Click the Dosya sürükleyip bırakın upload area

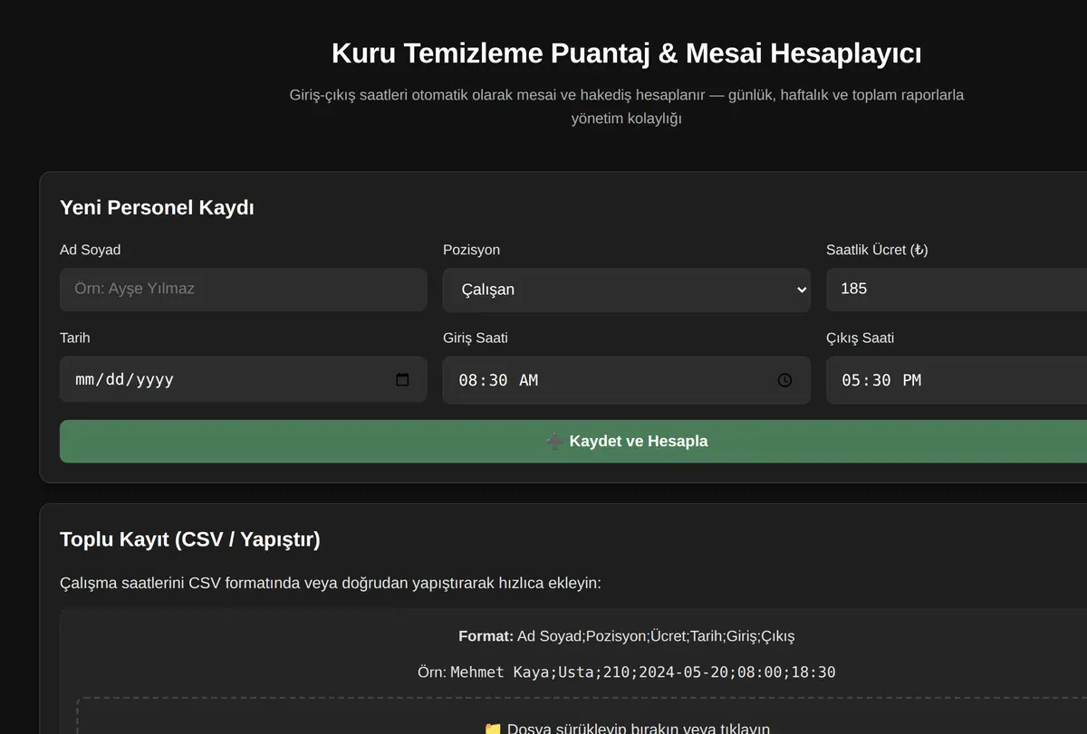(x=582, y=716)
